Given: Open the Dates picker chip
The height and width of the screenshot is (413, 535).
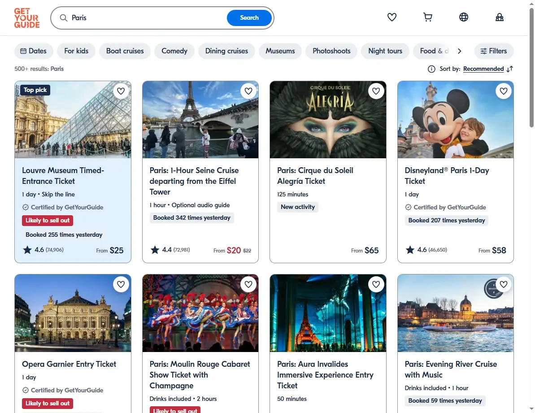Looking at the screenshot, I should coord(34,51).
